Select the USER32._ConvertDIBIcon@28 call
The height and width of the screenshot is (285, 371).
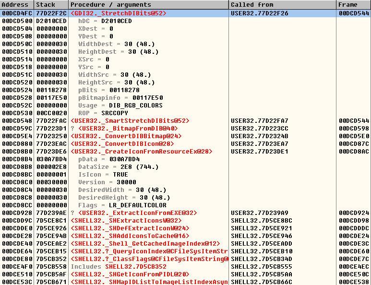122,144
